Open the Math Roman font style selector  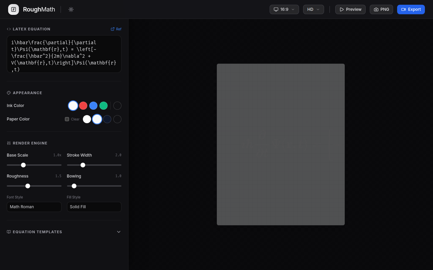click(x=34, y=207)
